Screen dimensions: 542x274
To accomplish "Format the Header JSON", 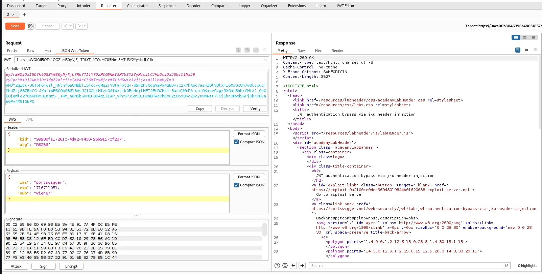I will coord(249,134).
